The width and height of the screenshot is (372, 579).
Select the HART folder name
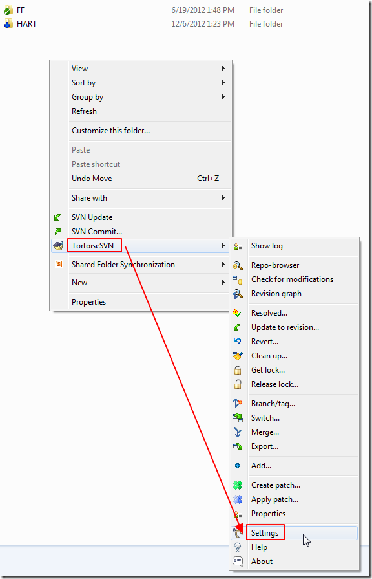click(x=26, y=24)
